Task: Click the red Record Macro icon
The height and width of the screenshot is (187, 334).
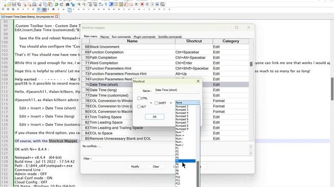Action: pos(141,4)
